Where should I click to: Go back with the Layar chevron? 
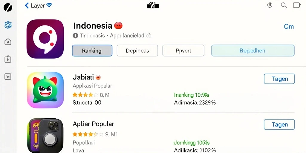point(27,5)
